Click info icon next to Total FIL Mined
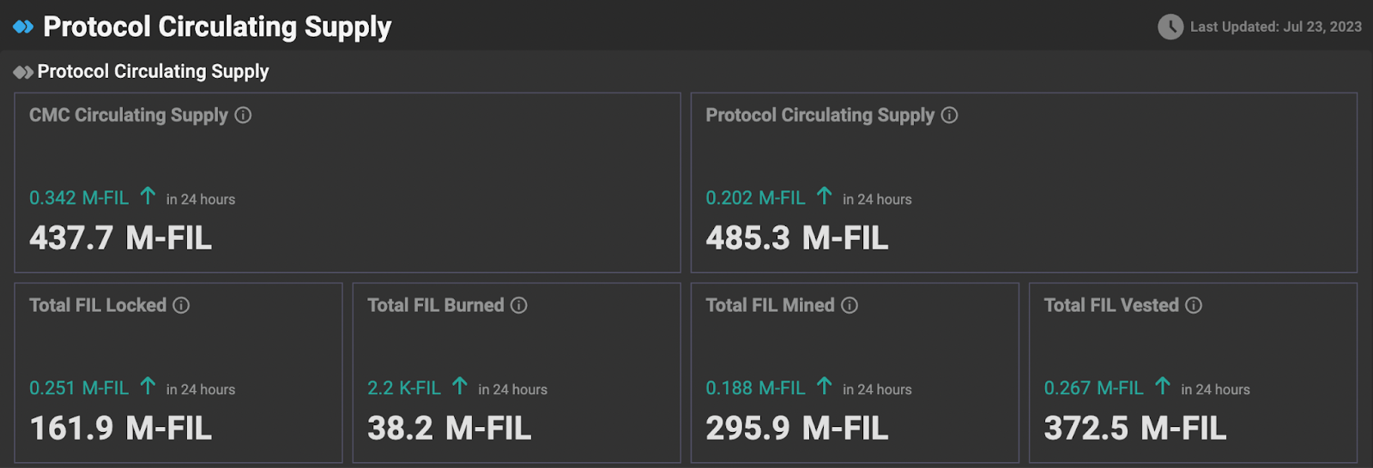1373x468 pixels. [850, 305]
